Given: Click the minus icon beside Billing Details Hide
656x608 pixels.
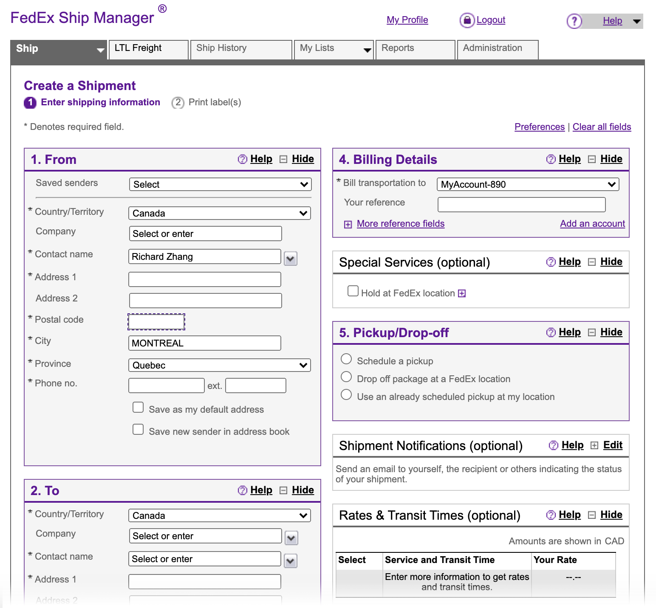Looking at the screenshot, I should (592, 159).
